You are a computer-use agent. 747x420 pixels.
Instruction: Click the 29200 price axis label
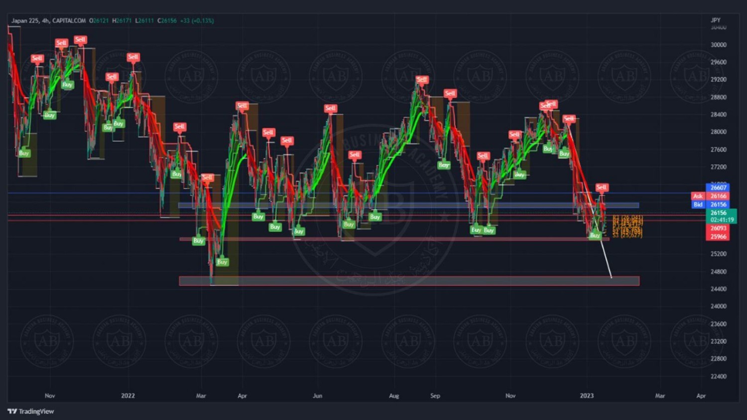pos(718,80)
